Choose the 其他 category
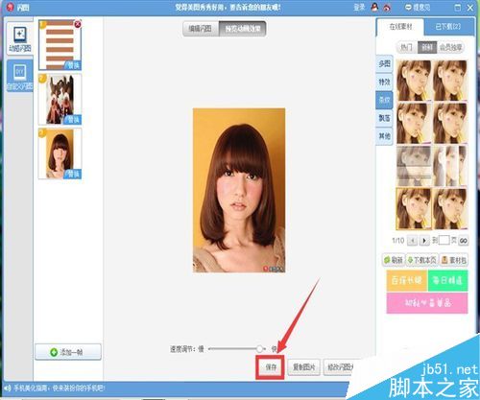480x400 pixels. [384, 136]
